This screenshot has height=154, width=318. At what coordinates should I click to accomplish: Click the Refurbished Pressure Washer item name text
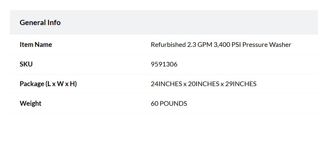[x=221, y=45]
